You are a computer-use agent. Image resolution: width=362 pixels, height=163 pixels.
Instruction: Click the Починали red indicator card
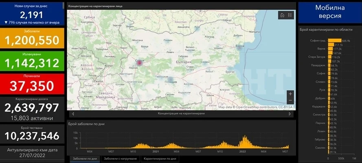(32, 84)
